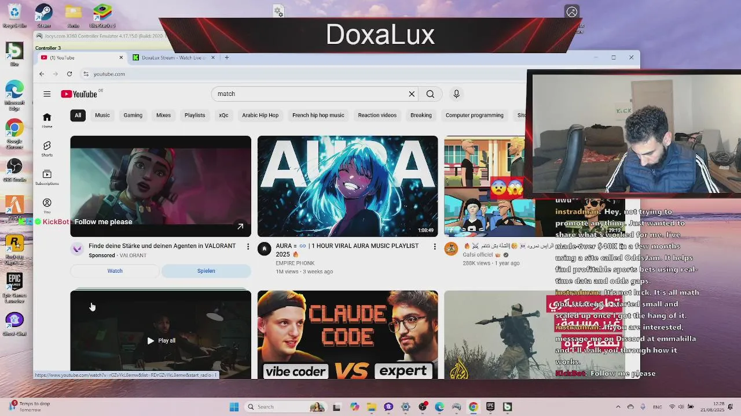This screenshot has height=416, width=741.
Task: Start voice search with the microphone
Action: click(456, 94)
